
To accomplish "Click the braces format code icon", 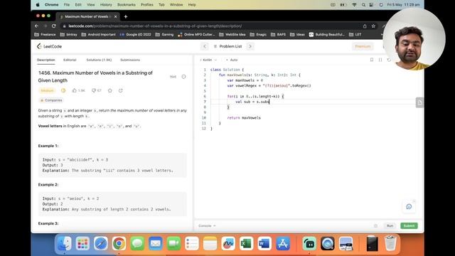I will pyautogui.click(x=380, y=60).
